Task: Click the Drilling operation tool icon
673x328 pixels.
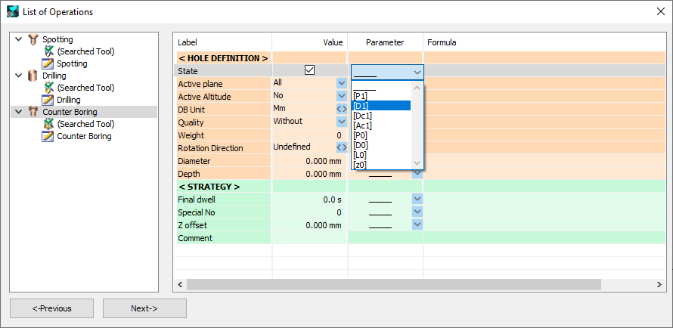Action: (x=33, y=76)
